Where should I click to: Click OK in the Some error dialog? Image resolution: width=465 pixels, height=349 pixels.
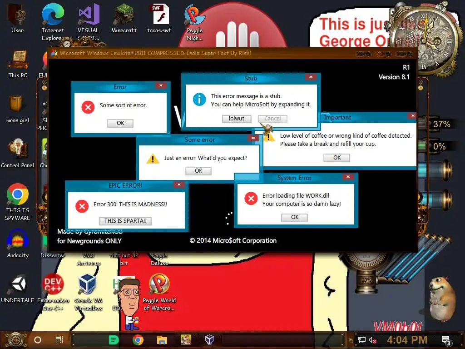pos(198,171)
